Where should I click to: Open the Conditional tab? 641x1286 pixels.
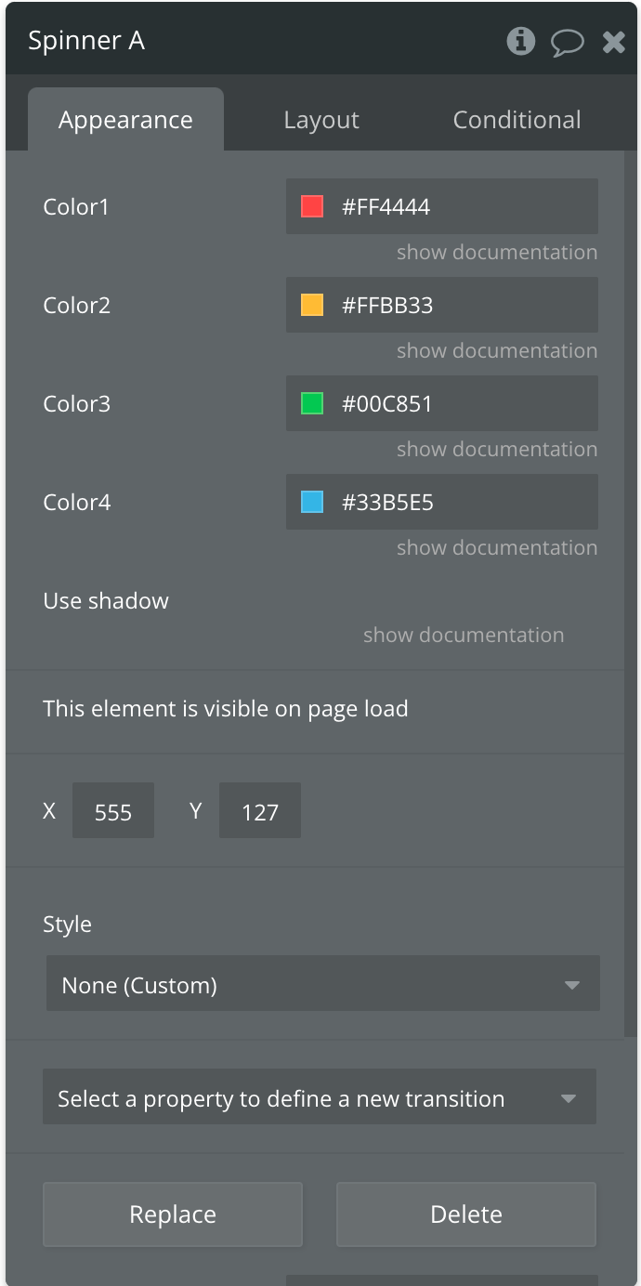point(517,120)
